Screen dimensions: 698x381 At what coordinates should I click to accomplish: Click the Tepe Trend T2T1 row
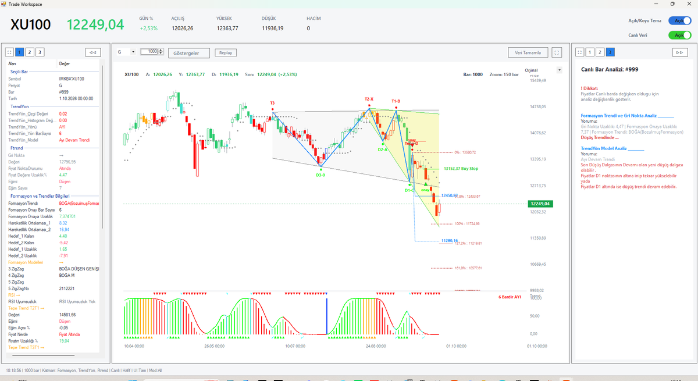point(53,308)
